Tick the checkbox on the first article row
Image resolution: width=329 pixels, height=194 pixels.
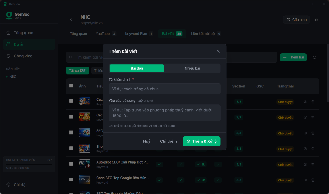pos(71,101)
